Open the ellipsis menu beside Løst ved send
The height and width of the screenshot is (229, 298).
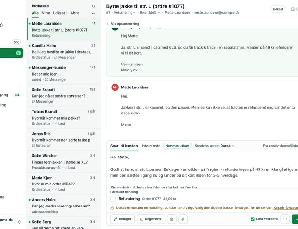coord(285,219)
